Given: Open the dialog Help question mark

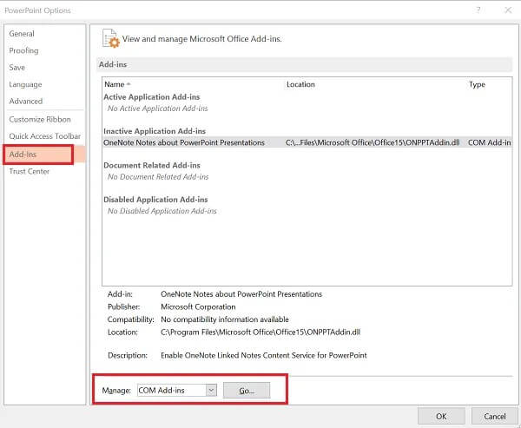Looking at the screenshot, I should [x=478, y=10].
